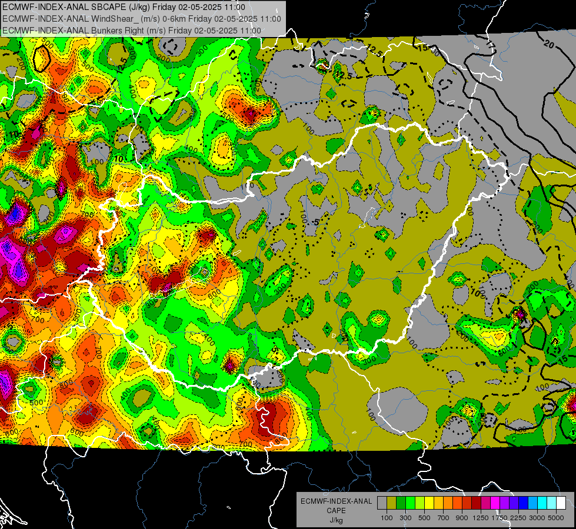
Task: Click the 3000 value under legend colorbar
Action: [537, 518]
